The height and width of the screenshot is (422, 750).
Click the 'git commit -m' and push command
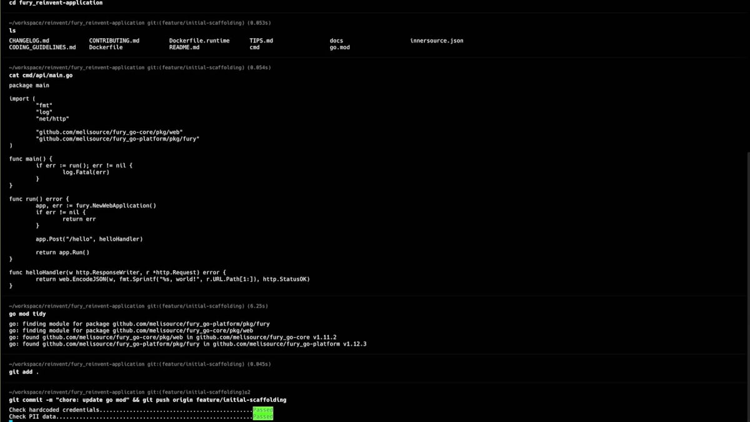point(147,399)
